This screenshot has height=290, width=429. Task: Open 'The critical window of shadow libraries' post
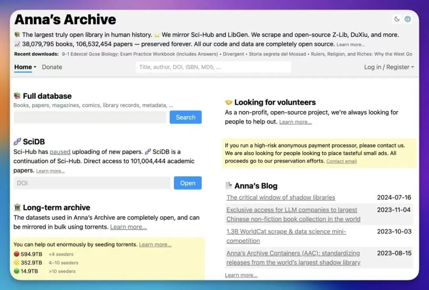coord(281,197)
